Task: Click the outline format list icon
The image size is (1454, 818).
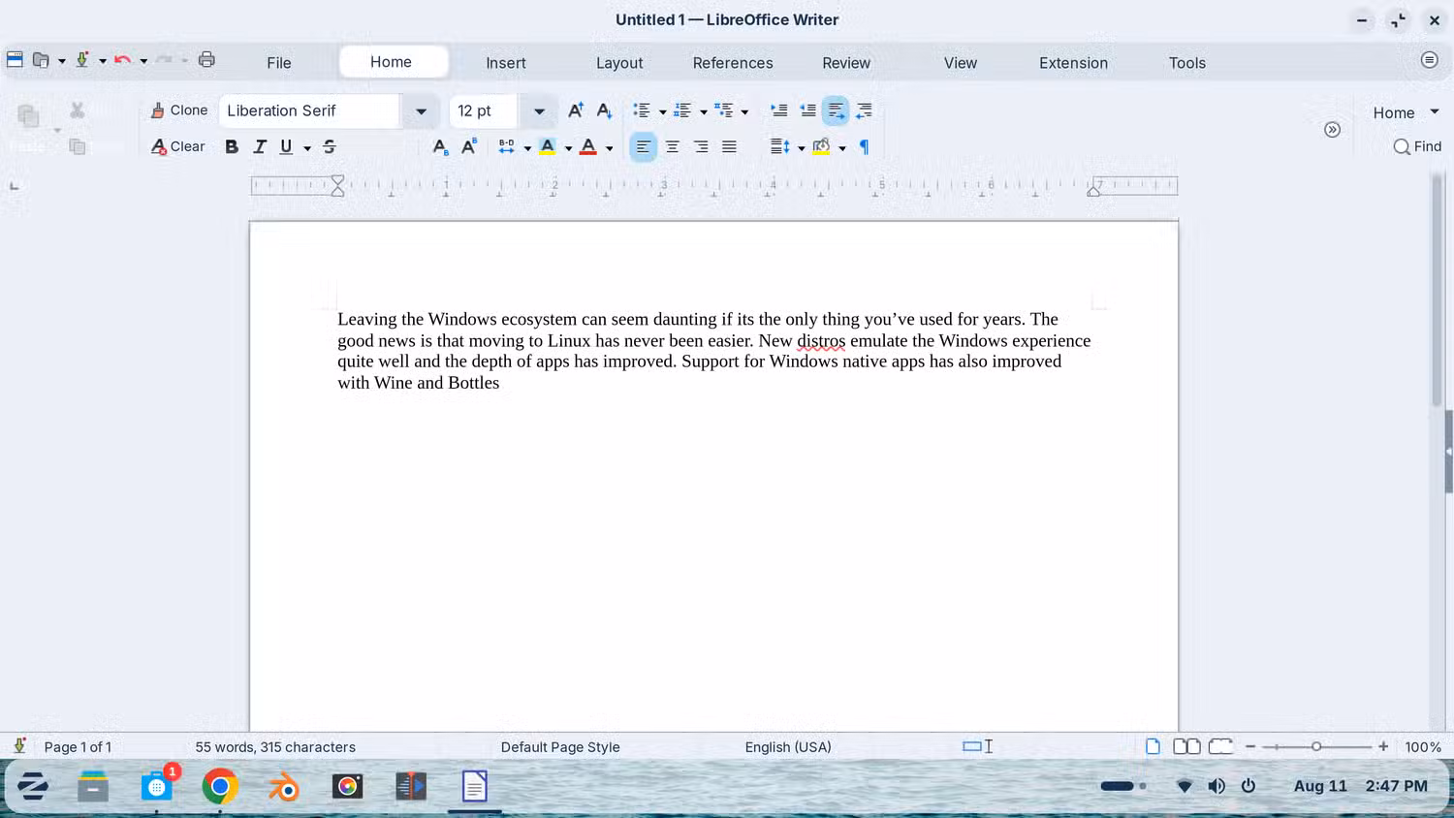Action: tap(724, 110)
